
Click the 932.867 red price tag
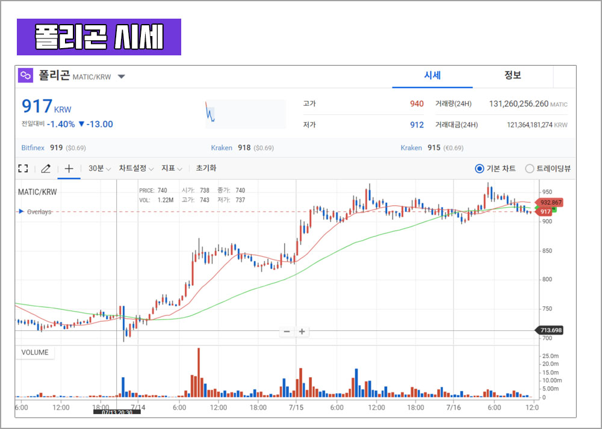coord(549,202)
